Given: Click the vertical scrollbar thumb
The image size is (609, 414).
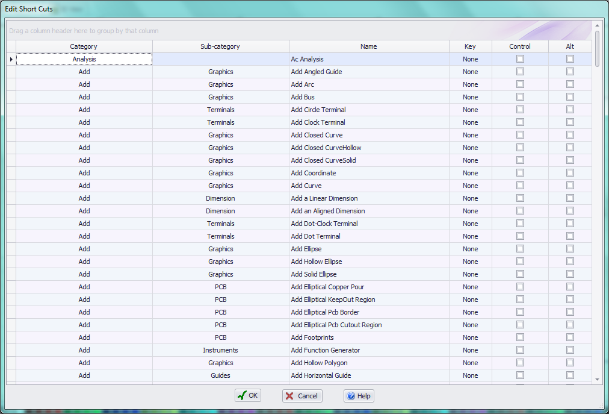Looking at the screenshot, I should (x=597, y=48).
